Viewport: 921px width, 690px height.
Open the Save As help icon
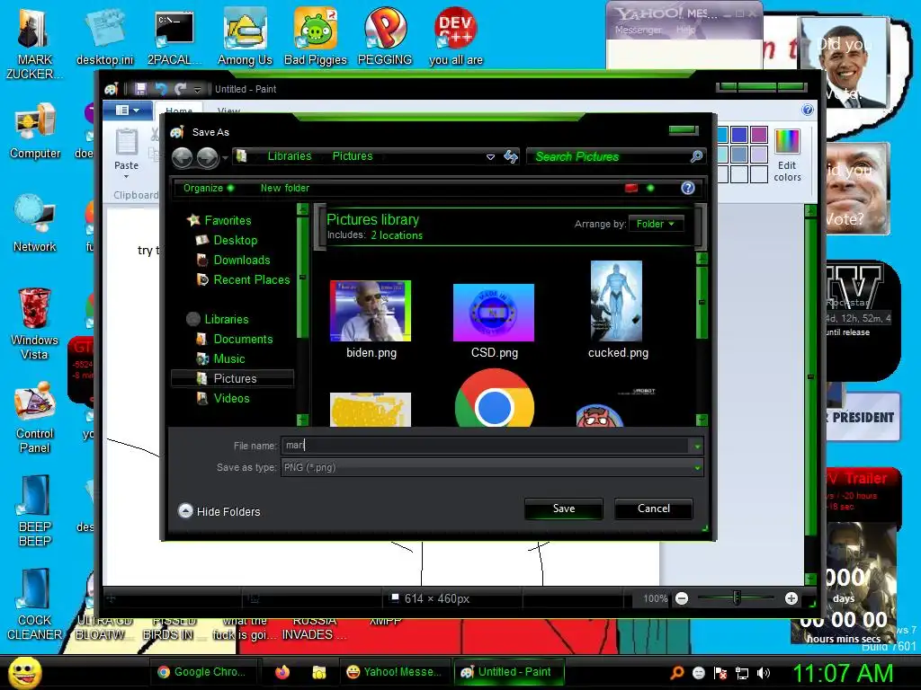coord(688,188)
